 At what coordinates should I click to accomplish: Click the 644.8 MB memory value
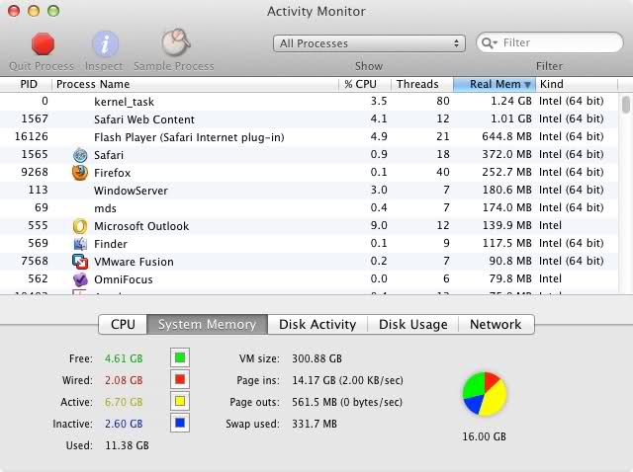[x=506, y=136]
